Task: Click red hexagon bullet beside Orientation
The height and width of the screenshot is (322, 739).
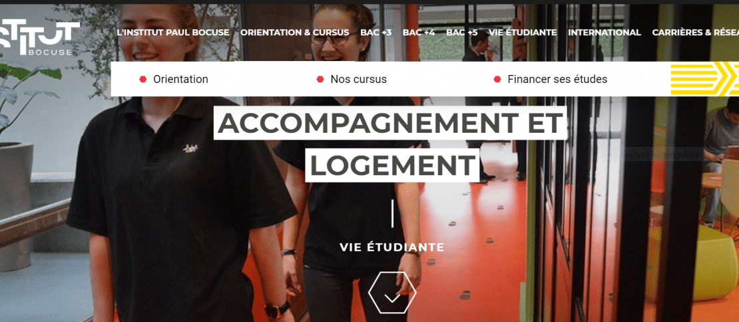Action: pos(142,79)
